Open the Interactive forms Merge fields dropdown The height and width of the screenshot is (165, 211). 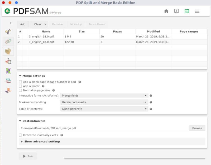[x=104, y=96]
